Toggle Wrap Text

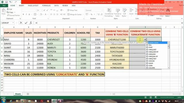pos(72,10)
